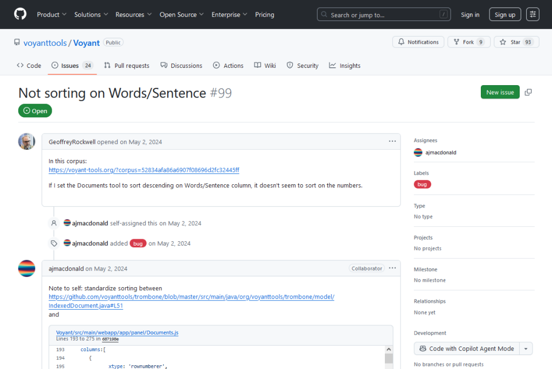This screenshot has height=369, width=552.
Task: Click ajmacdonald in self-assigned event
Action: click(90, 223)
